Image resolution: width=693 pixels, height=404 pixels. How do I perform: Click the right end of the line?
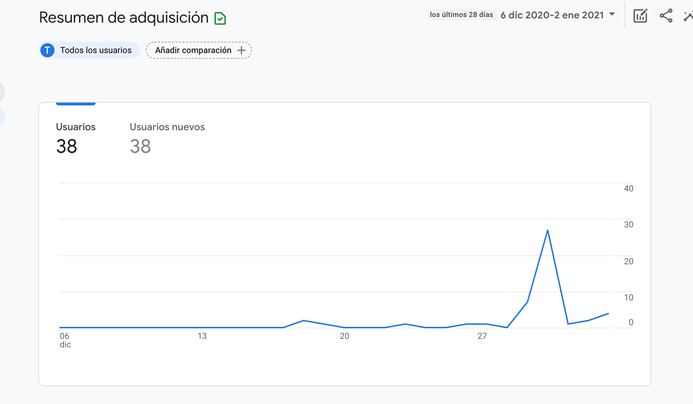pos(608,314)
